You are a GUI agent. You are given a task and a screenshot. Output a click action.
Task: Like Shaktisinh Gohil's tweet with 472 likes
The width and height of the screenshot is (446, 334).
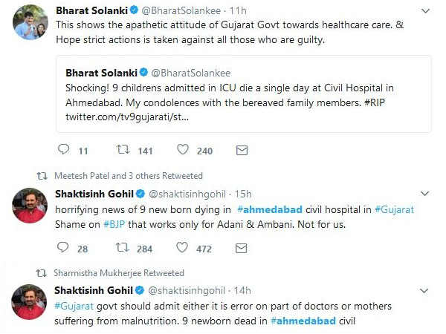pyautogui.click(x=183, y=249)
